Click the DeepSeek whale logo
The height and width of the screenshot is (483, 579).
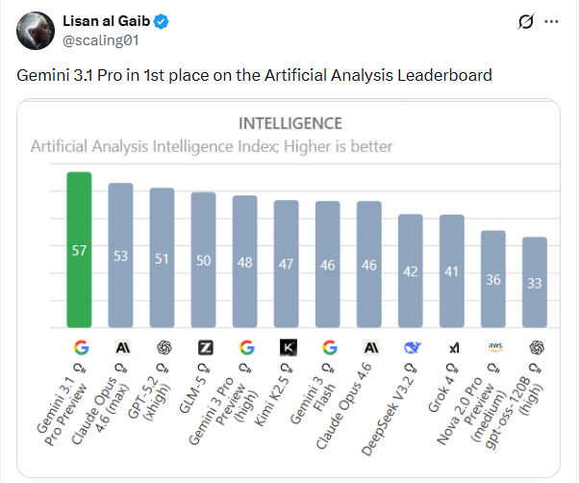pyautogui.click(x=411, y=347)
